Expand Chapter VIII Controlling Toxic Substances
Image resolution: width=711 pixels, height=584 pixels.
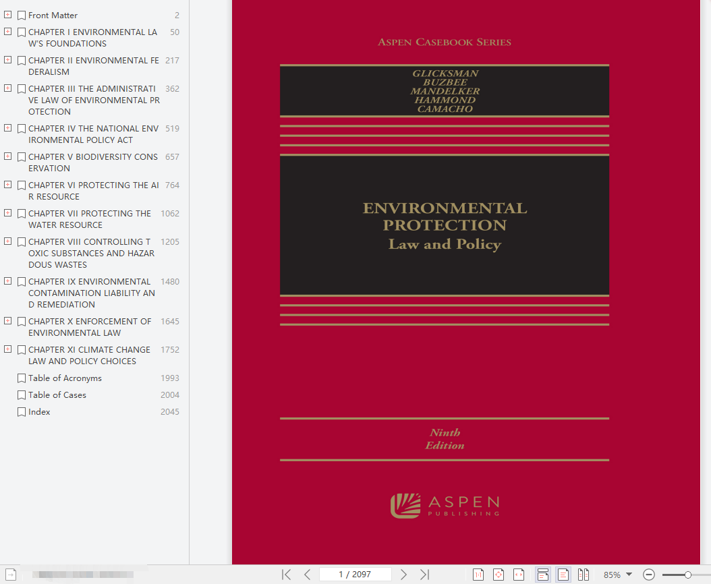(7, 241)
